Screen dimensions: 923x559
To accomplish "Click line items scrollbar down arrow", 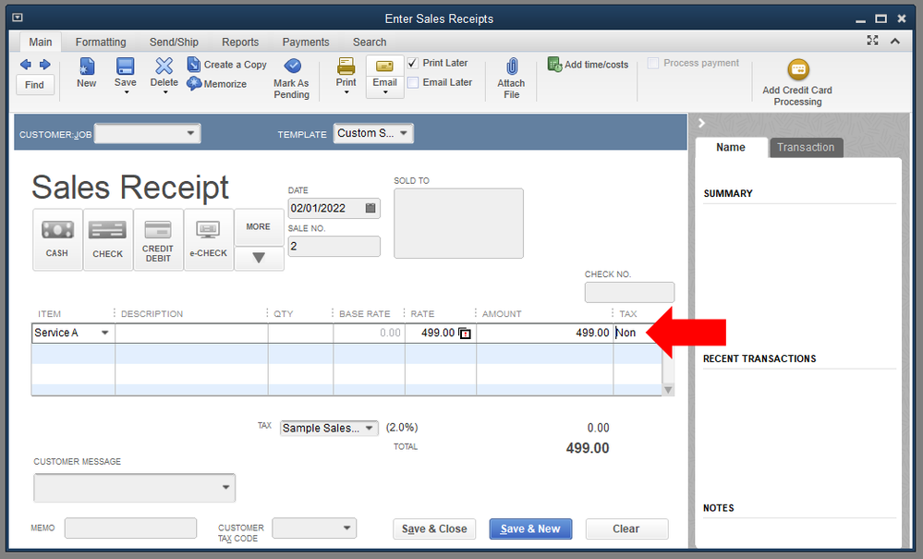I will (668, 390).
